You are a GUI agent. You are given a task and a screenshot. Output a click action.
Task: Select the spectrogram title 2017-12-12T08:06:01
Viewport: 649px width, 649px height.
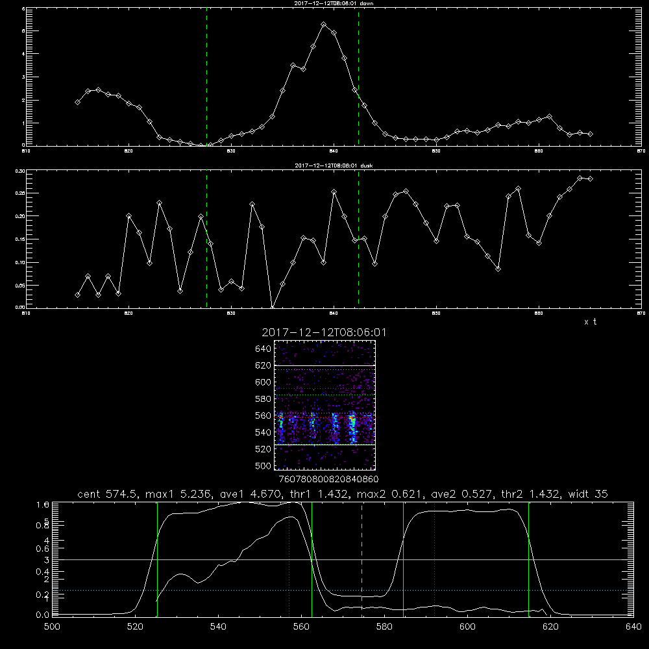tap(324, 332)
